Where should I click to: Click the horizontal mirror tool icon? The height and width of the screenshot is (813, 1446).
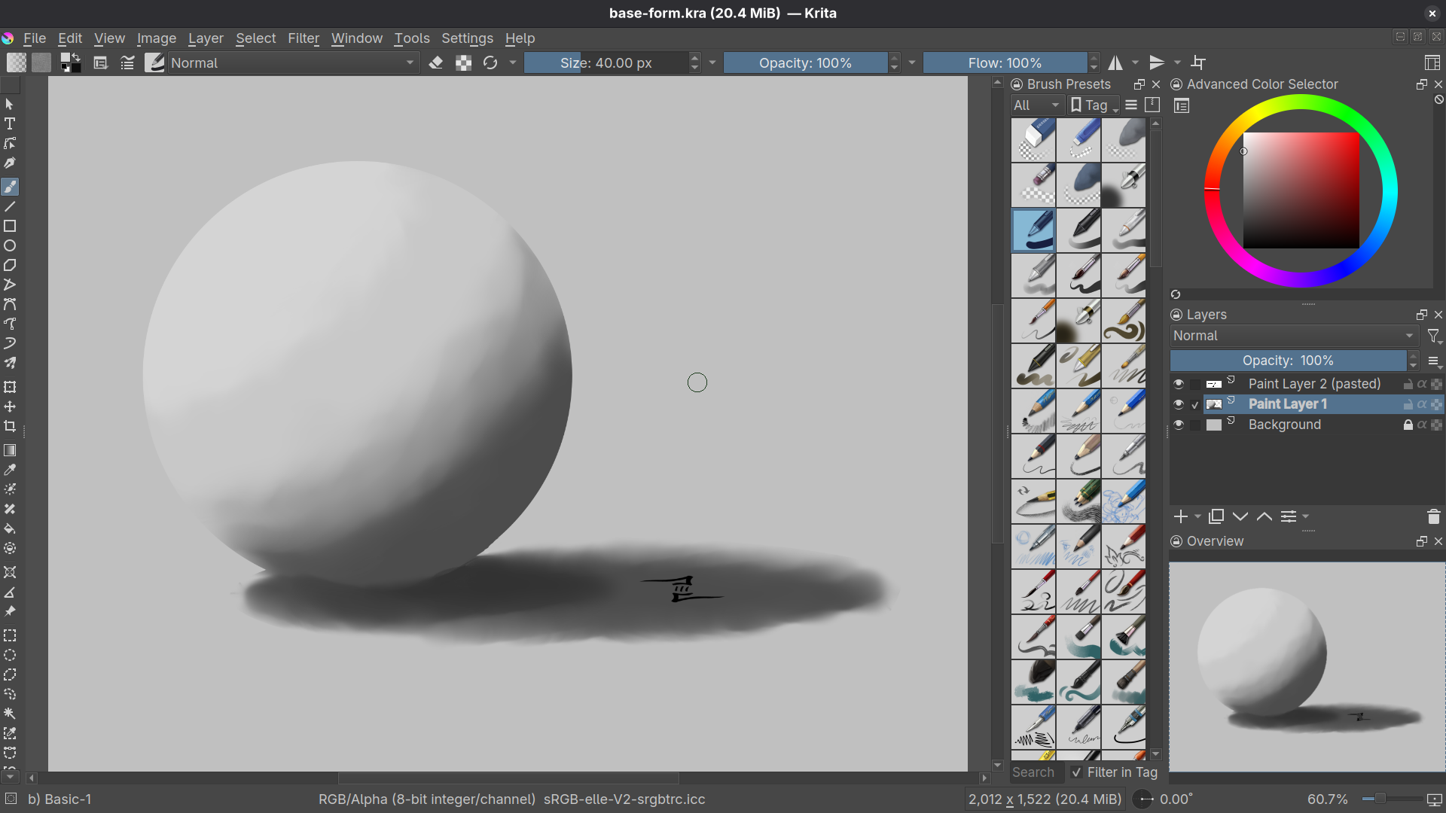point(1115,63)
